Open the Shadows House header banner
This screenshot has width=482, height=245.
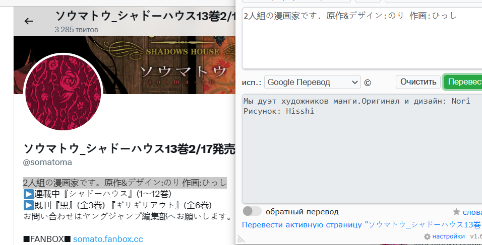coord(124,65)
